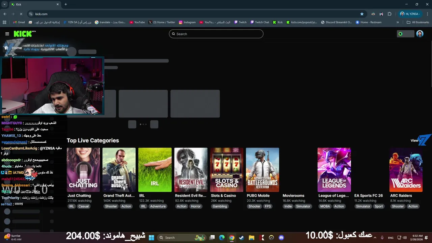Select MOBA tag under League of Legends
Image resolution: width=432 pixels, height=243 pixels.
325,206
